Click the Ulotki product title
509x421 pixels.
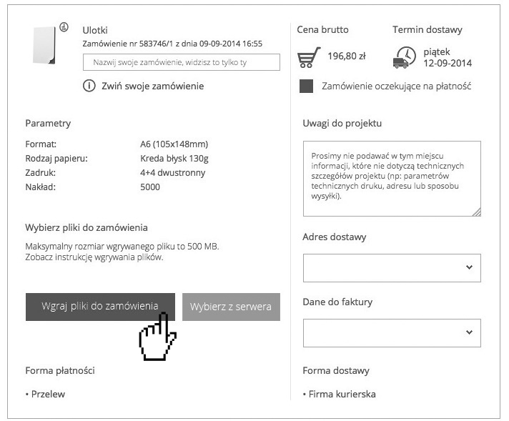[x=95, y=30]
